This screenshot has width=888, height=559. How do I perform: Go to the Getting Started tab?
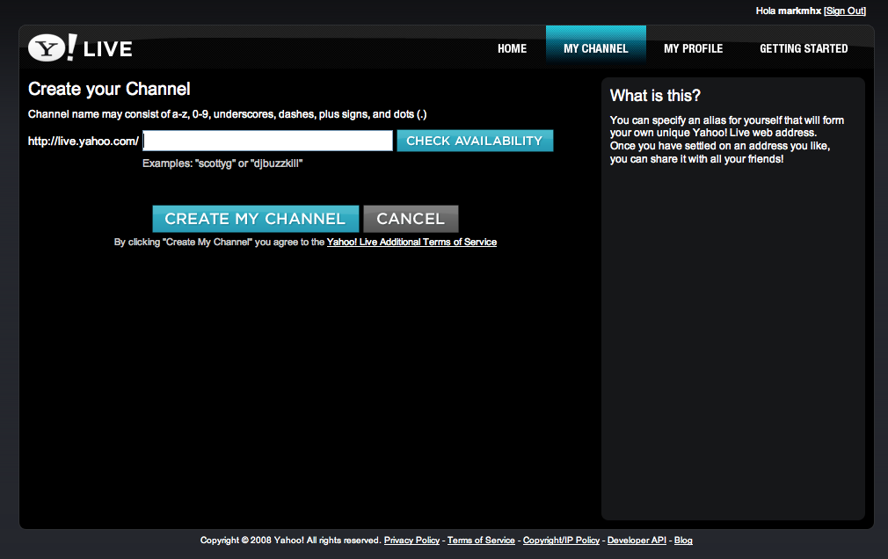point(804,48)
